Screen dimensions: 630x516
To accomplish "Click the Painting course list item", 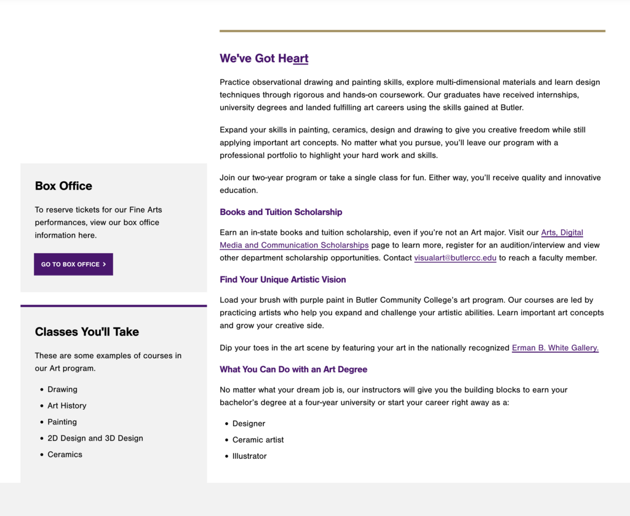I will tap(62, 422).
